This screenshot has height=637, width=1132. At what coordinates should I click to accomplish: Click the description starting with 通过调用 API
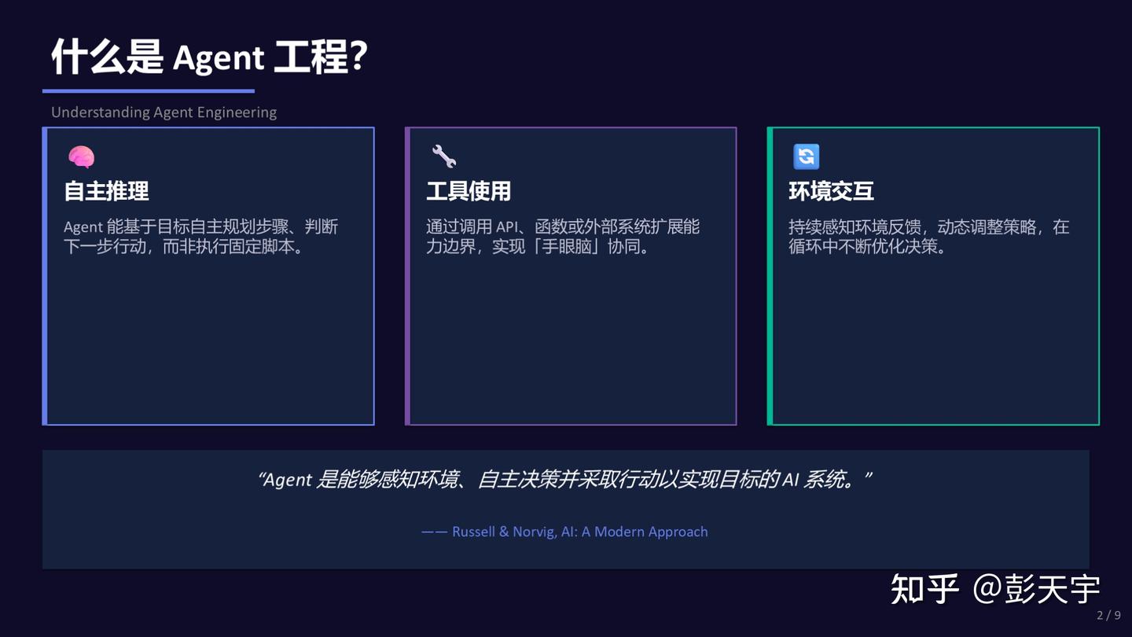click(x=563, y=237)
